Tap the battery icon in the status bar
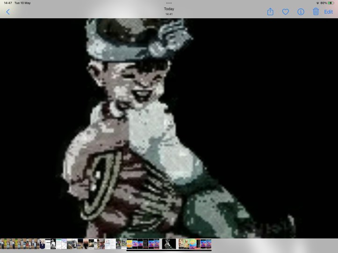This screenshot has height=253, width=338. coord(331,3)
